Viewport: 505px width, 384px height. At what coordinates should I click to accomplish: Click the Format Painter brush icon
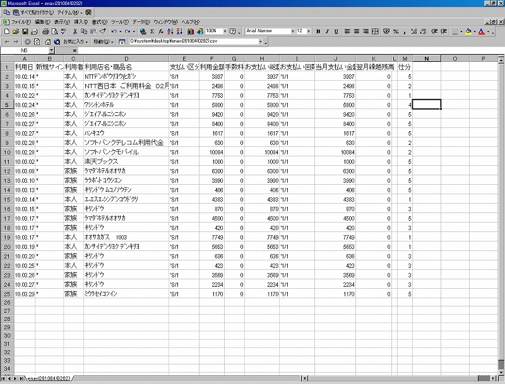click(x=103, y=32)
